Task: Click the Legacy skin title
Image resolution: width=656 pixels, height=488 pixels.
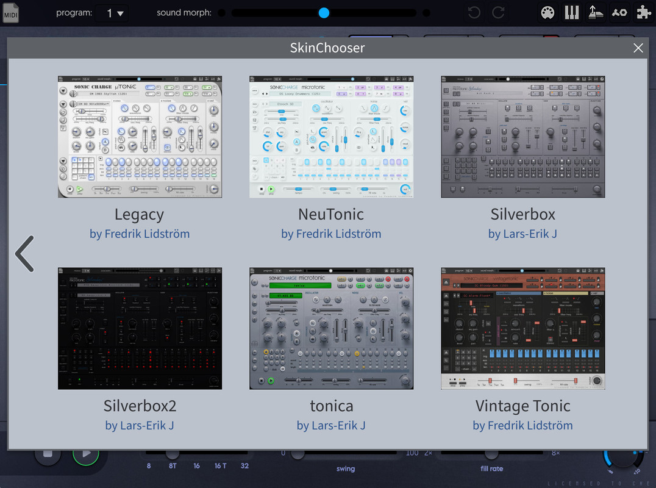Action: [x=140, y=215]
